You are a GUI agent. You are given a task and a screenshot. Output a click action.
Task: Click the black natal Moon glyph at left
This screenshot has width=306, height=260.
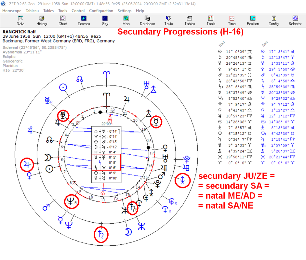coord(47,157)
